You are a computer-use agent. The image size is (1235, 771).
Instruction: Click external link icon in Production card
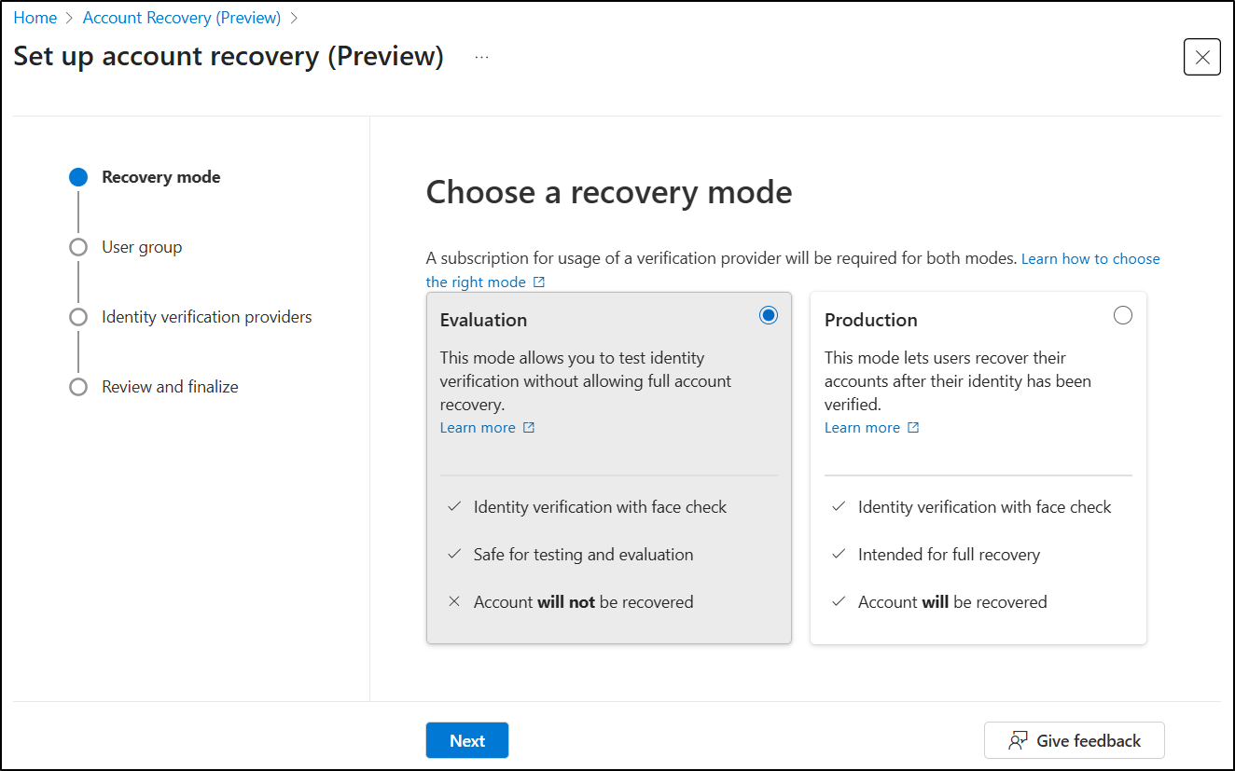pos(913,428)
